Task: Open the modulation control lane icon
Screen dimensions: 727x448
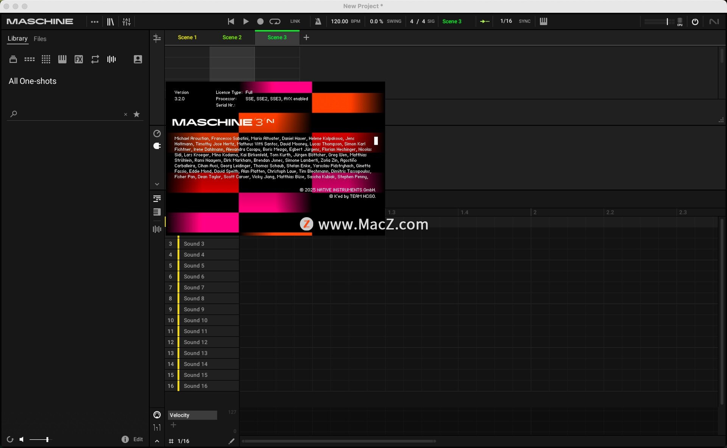Action: tap(157, 415)
